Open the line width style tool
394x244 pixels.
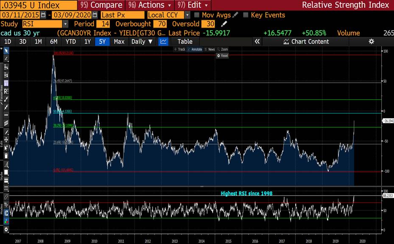(6, 180)
